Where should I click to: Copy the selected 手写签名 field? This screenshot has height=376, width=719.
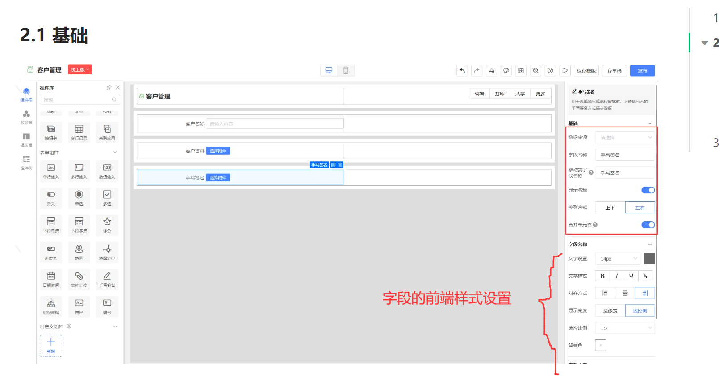[333, 165]
